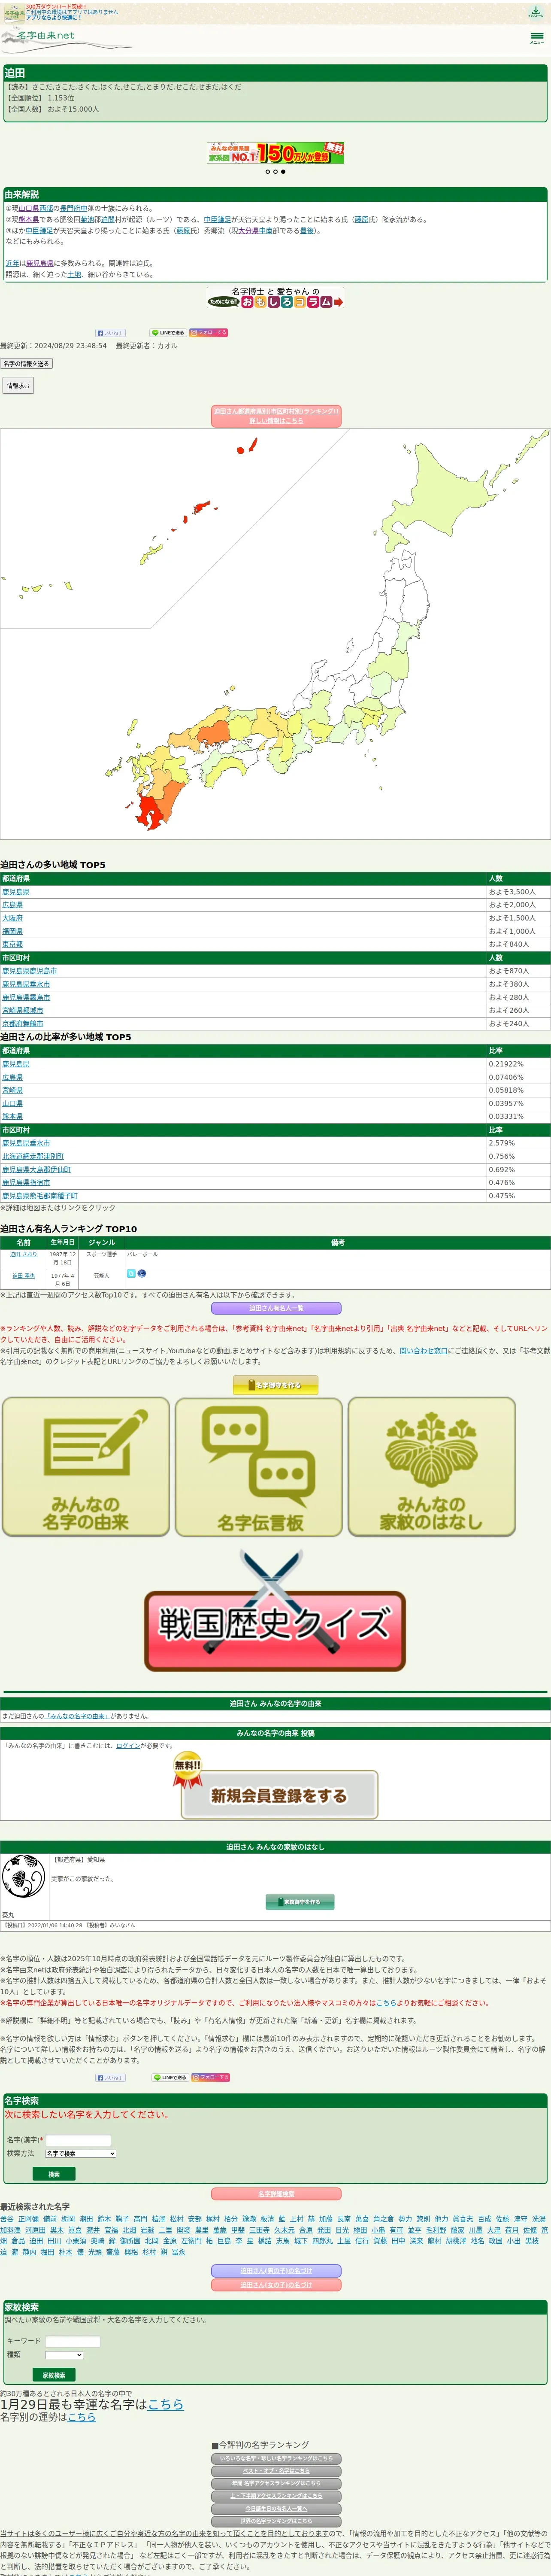Open the 都道府県別ランキング pink button above the map
Viewport: 551px width, 2576px height.
[x=276, y=416]
